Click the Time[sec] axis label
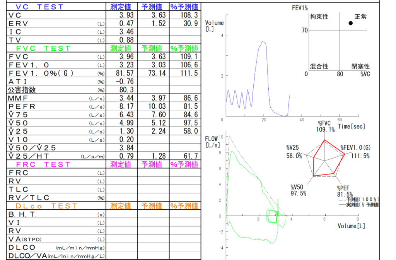396x260 pixels. [x=351, y=127]
